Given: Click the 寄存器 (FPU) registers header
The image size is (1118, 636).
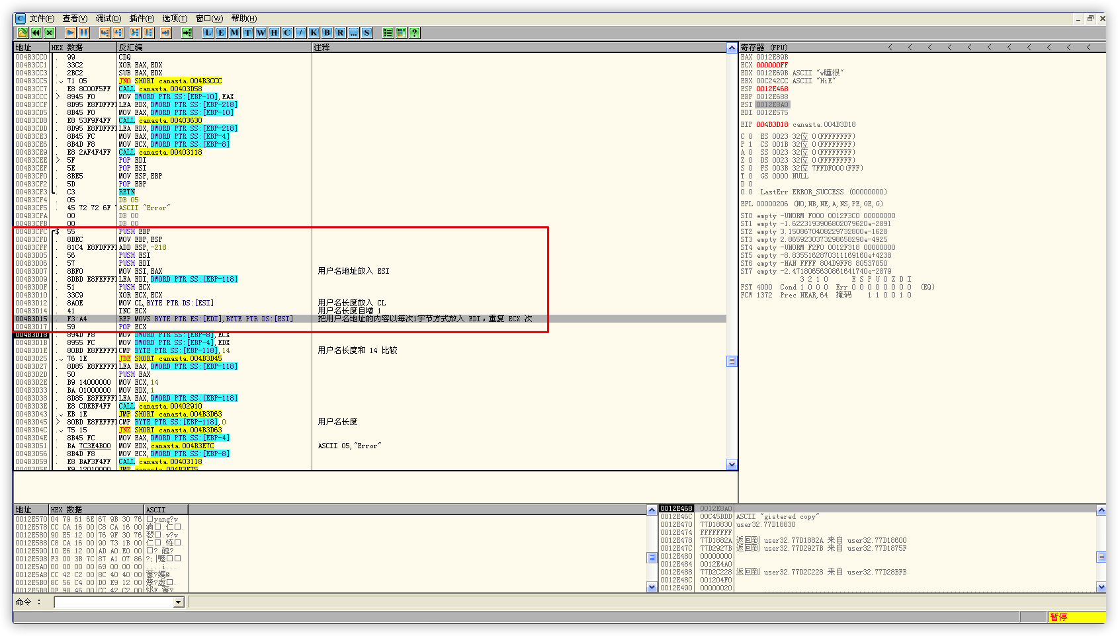Looking at the screenshot, I should pyautogui.click(x=764, y=48).
